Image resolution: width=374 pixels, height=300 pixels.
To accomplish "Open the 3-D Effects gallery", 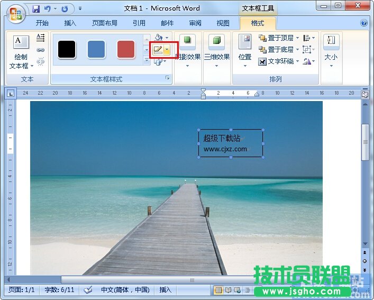I will coord(217,53).
